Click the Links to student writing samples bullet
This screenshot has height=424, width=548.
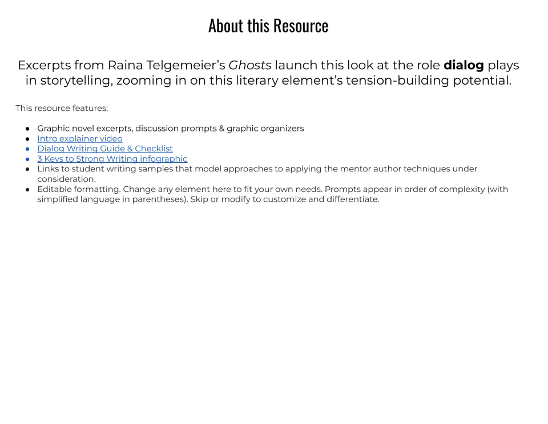(257, 174)
